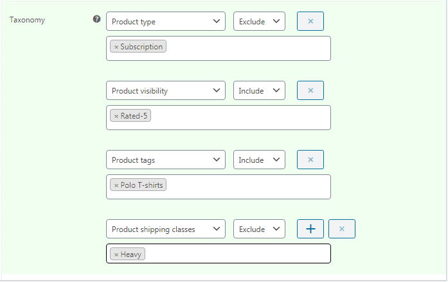
Task: Remove the Rated-5 tag chip
Action: coord(116,116)
